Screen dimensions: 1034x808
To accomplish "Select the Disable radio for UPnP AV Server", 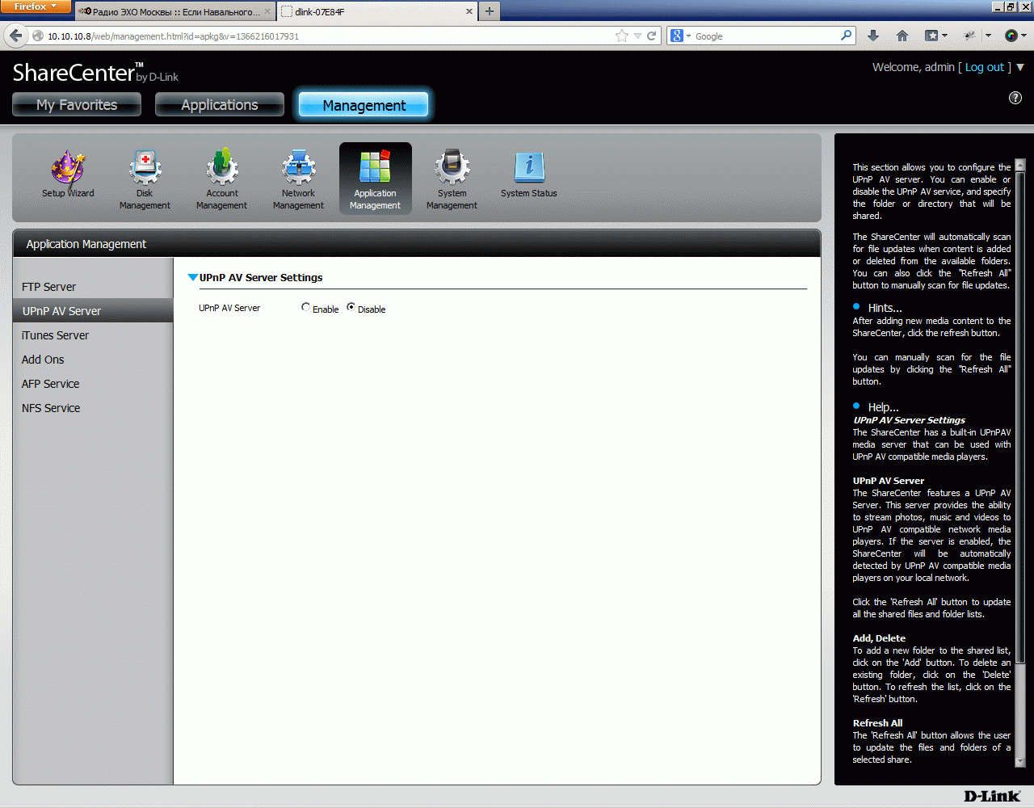I will click(351, 307).
